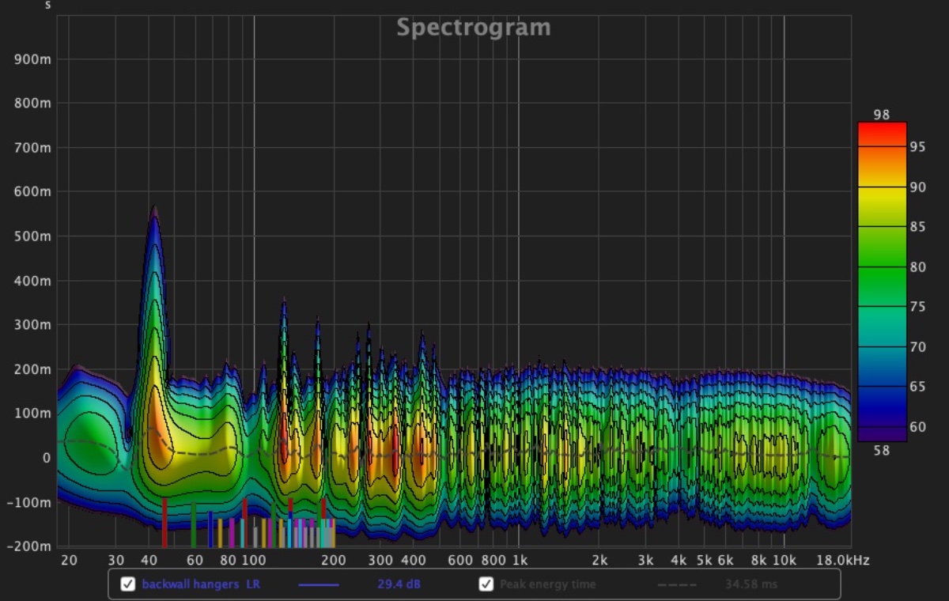Click the 98 top limit of color scale

coord(881,115)
